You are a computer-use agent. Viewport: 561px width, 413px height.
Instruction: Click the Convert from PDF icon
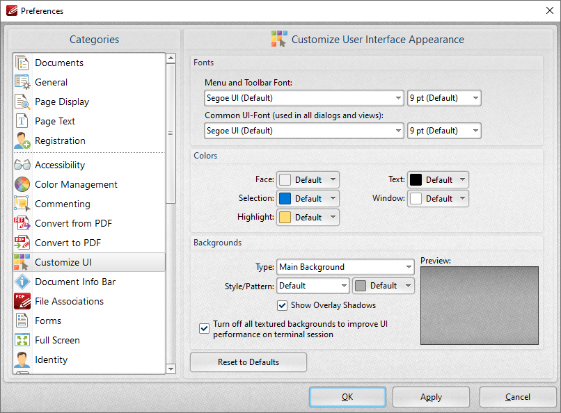[x=22, y=223]
